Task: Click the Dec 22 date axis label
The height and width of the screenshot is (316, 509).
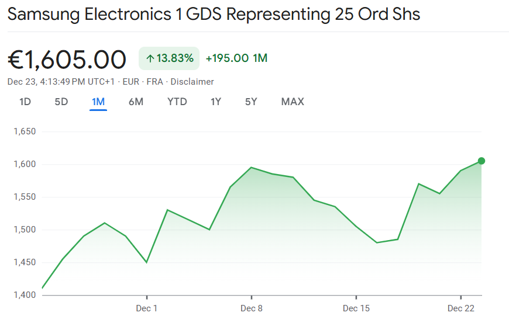Action: point(461,308)
